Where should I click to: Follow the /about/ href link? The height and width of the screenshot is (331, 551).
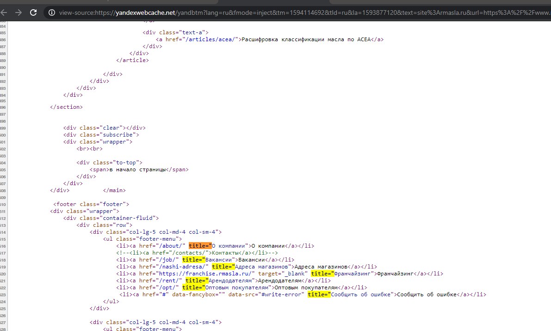[x=170, y=246]
